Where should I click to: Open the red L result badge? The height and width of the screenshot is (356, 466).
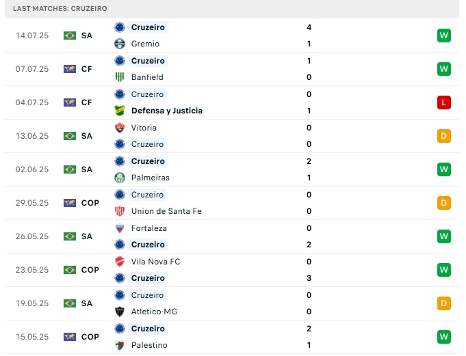tap(443, 102)
